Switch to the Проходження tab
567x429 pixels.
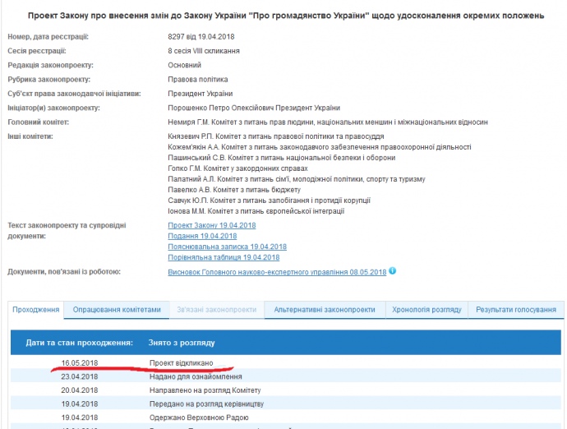click(36, 310)
